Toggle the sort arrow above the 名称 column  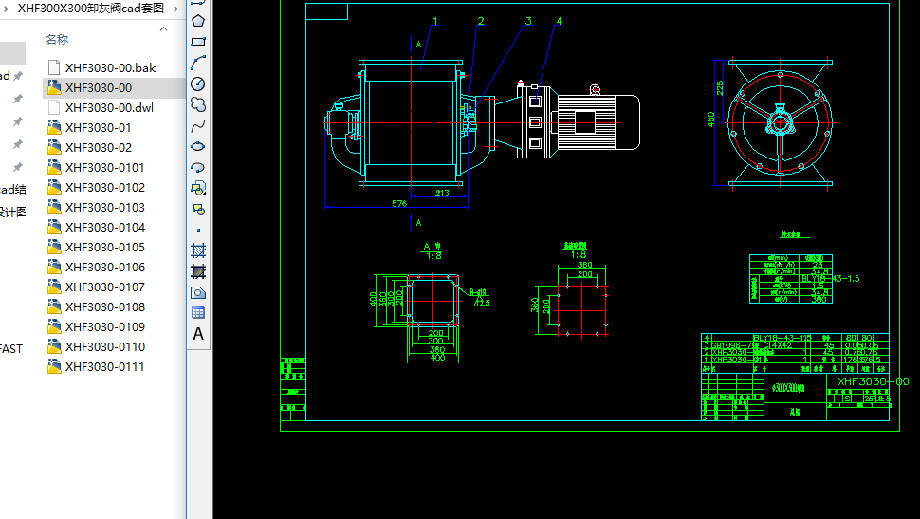point(164,28)
